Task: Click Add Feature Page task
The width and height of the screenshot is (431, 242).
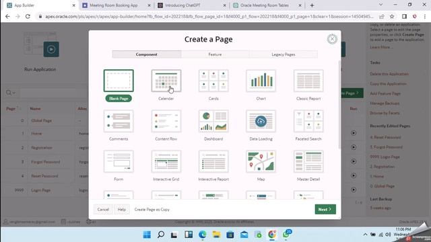Action: (x=385, y=93)
